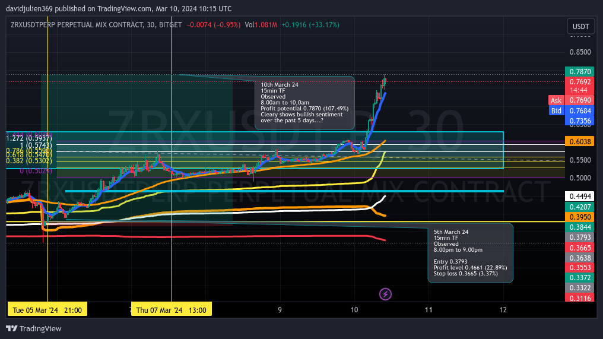Click the 'Entry 0.3793' annotation line
The width and height of the screenshot is (603, 339).
tap(450, 262)
